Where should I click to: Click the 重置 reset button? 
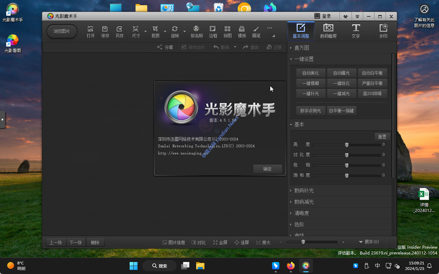point(382,137)
